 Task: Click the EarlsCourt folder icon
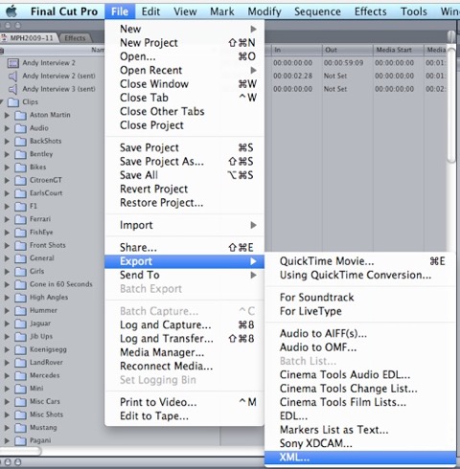click(20, 193)
